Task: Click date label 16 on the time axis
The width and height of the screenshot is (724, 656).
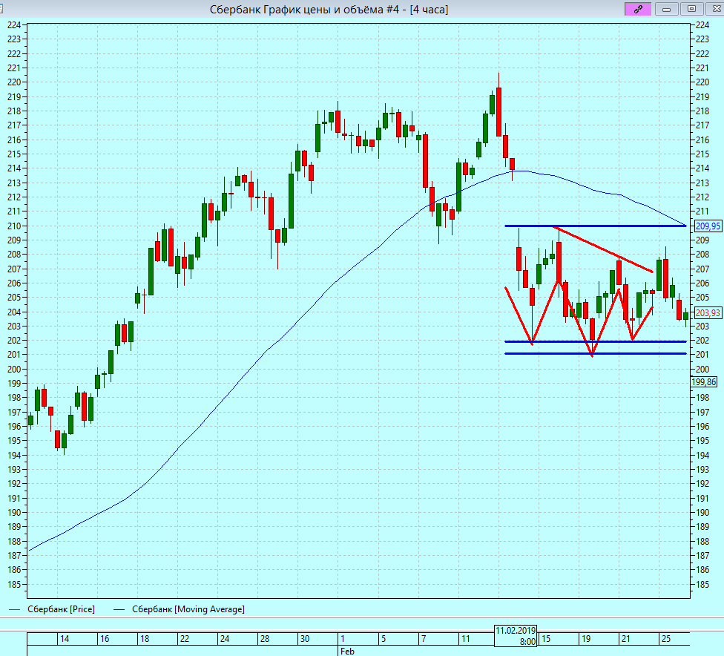Action: (x=105, y=639)
